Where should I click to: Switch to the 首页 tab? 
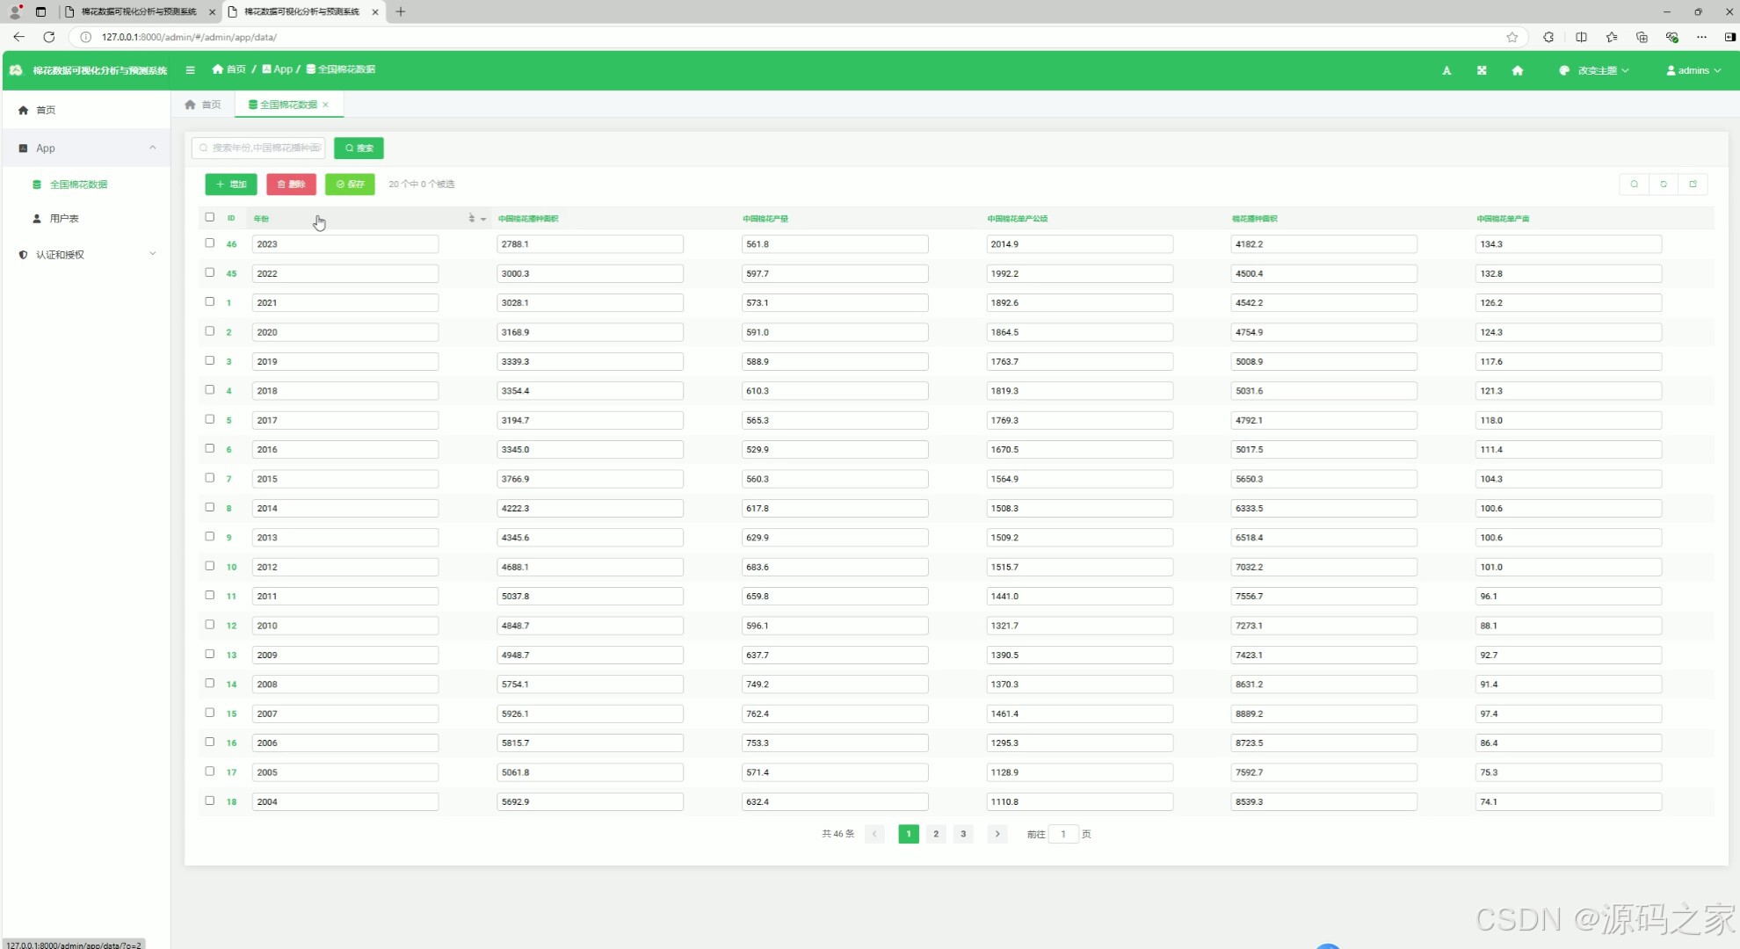coord(203,105)
